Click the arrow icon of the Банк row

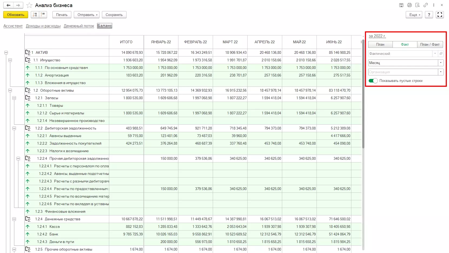[28, 234]
